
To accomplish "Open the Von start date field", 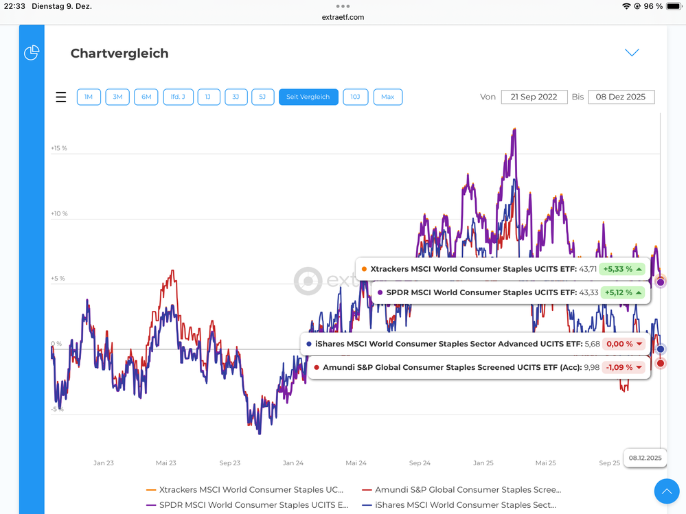I will coord(534,97).
